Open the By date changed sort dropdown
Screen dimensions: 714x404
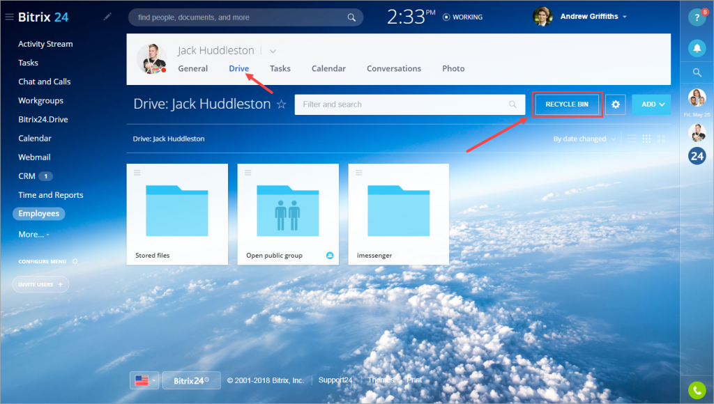(584, 139)
